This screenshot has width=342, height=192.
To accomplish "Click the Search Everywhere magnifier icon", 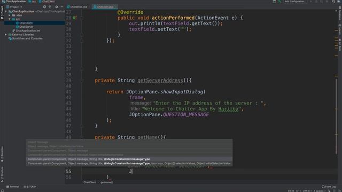I will coord(333,2).
